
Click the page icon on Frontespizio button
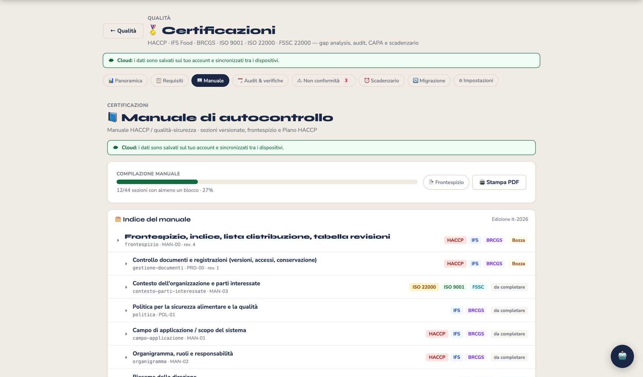tap(431, 182)
